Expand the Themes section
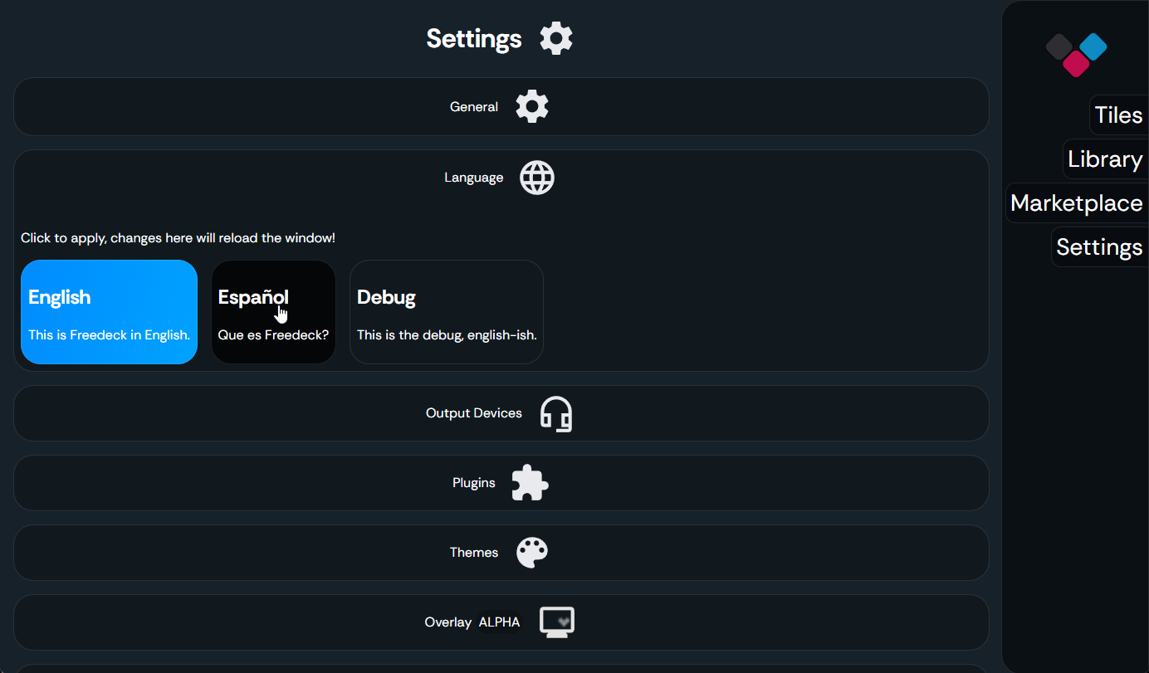Viewport: 1149px width, 673px height. (501, 553)
